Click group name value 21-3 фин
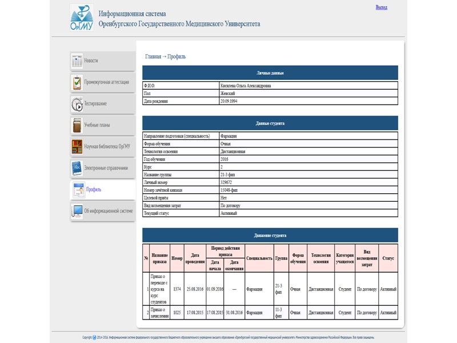Screen dimensions: 457x343 tap(227, 175)
